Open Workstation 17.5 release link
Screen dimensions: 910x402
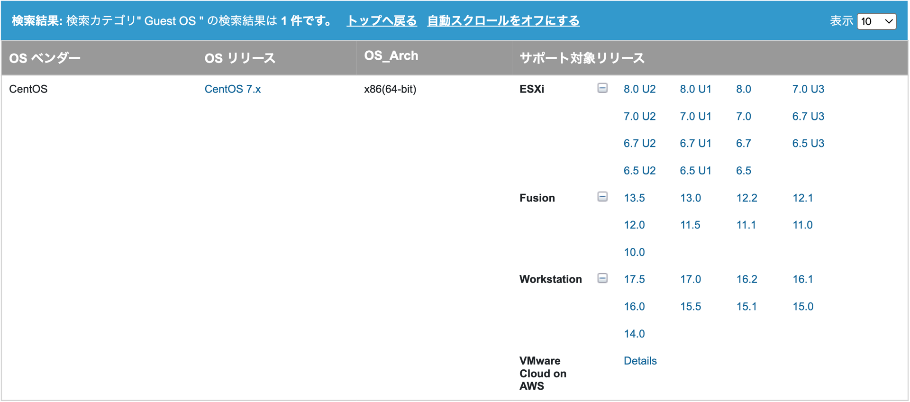[634, 279]
